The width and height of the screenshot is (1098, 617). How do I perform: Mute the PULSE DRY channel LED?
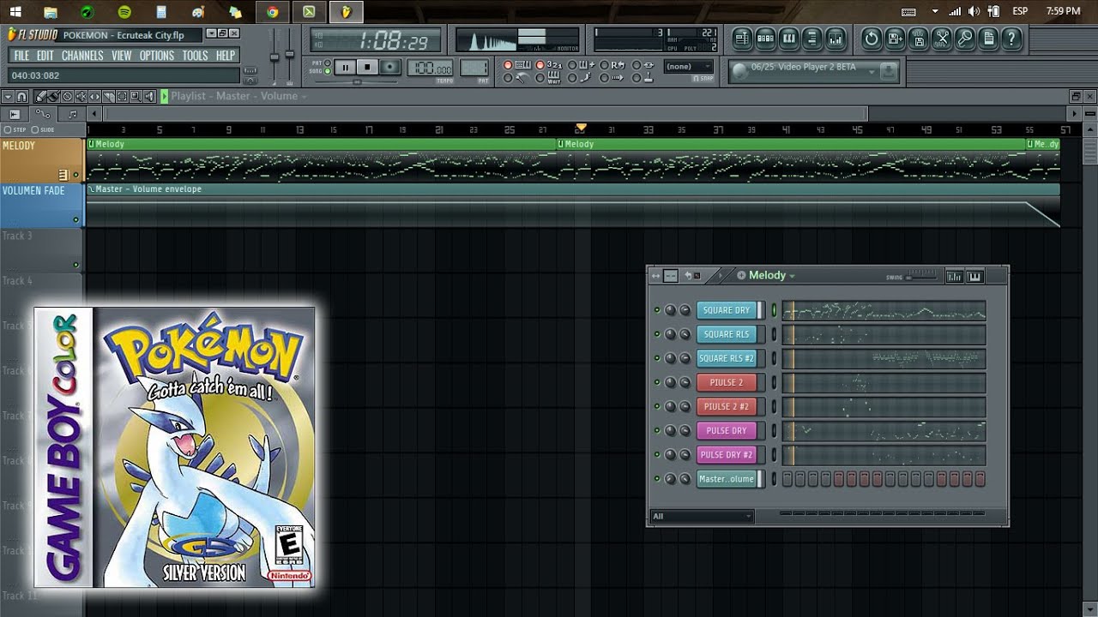pyautogui.click(x=657, y=430)
